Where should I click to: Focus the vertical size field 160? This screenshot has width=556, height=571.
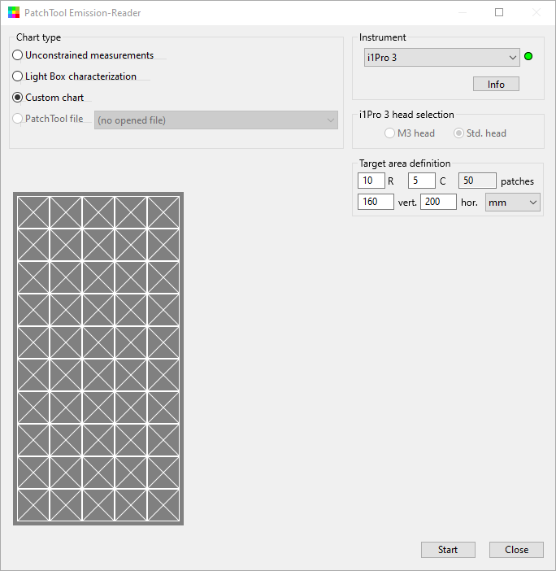[376, 202]
